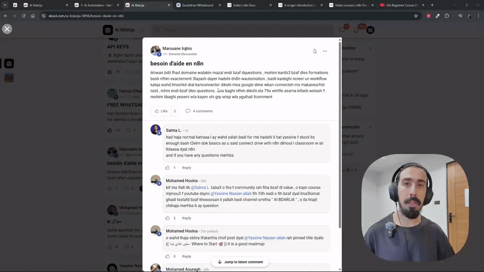Viewport: 484px width, 272px height.
Task: Click Salma L. commenter avatar
Action: (x=155, y=129)
